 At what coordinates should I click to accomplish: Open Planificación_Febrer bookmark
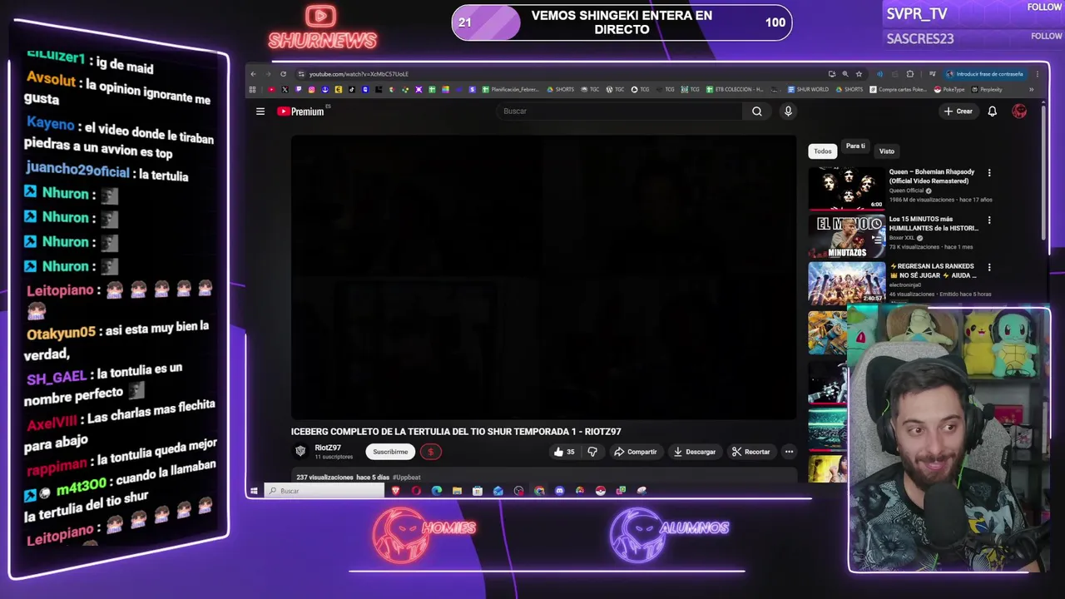pos(512,90)
